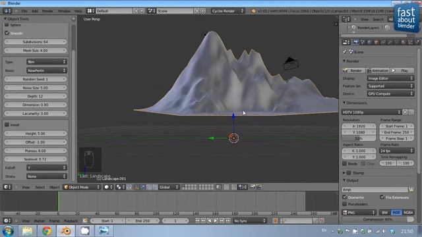This screenshot has height=237, width=422.
Task: Open the Object Mode dropdown
Action: (82, 187)
